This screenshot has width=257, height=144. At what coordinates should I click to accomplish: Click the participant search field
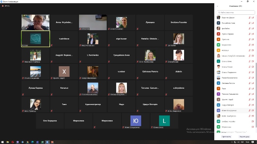coord(236,12)
